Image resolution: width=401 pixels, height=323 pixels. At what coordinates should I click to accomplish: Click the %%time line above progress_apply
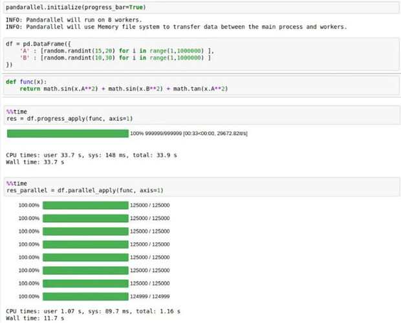click(14, 111)
